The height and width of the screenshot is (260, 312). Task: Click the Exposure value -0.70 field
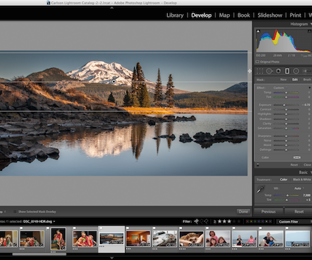point(306,105)
